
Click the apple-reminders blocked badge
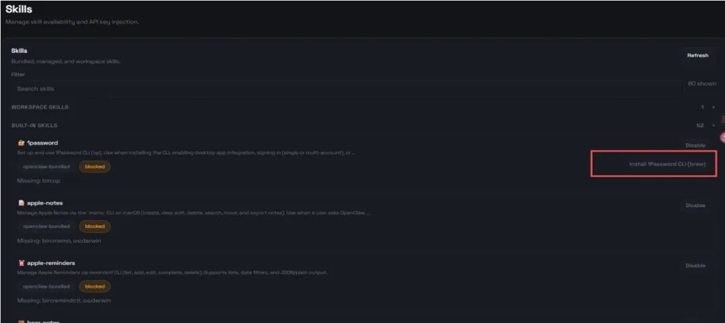pyautogui.click(x=95, y=287)
